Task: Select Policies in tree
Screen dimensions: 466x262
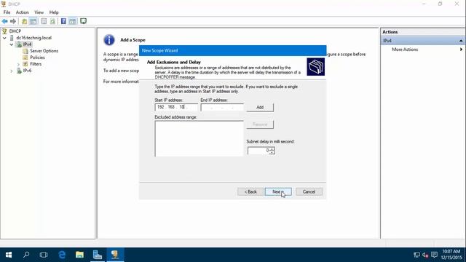Action: pos(37,57)
